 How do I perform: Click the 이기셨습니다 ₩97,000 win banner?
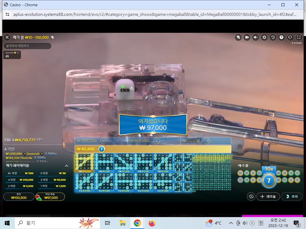(x=153, y=125)
